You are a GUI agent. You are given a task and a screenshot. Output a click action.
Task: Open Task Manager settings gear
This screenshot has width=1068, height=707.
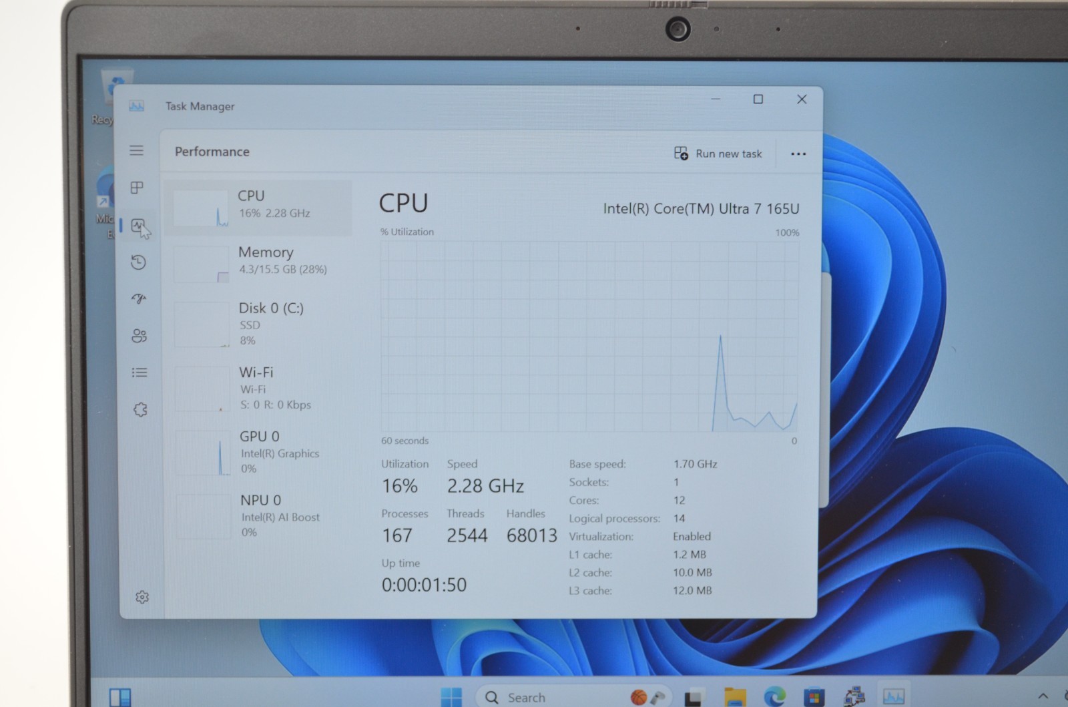(142, 597)
